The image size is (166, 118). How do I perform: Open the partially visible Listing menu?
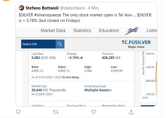point(152,31)
